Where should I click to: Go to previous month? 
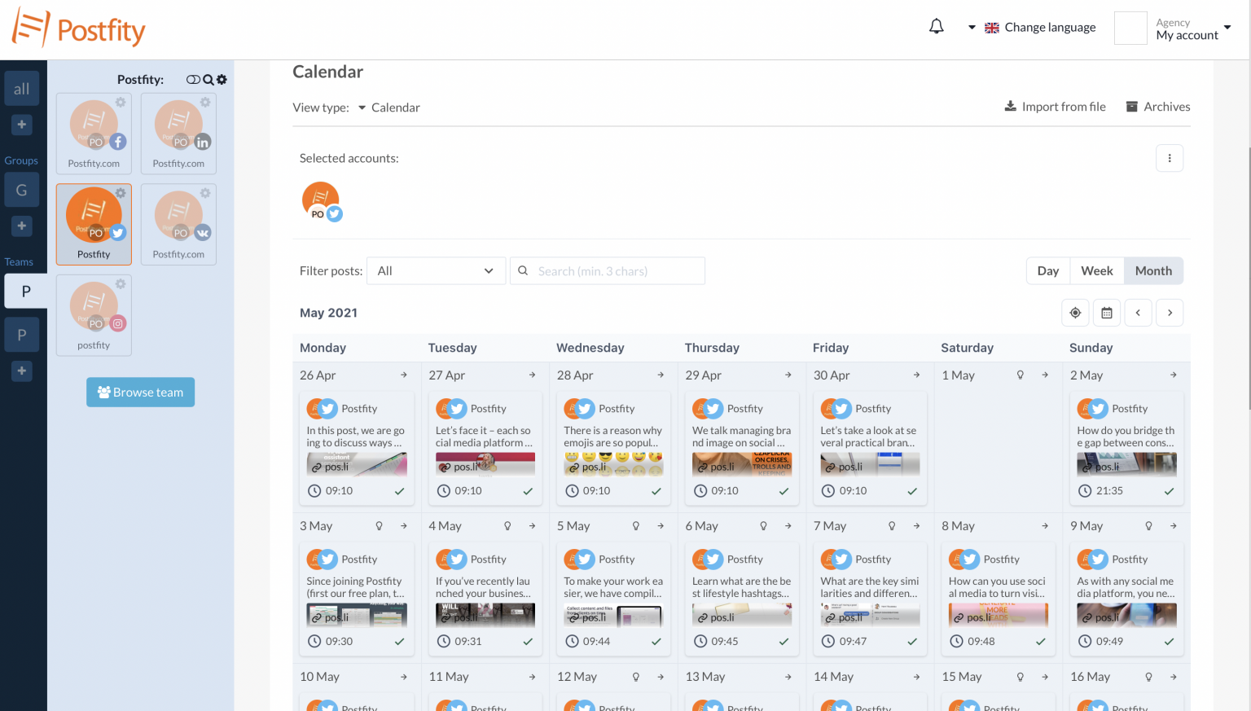(x=1138, y=313)
